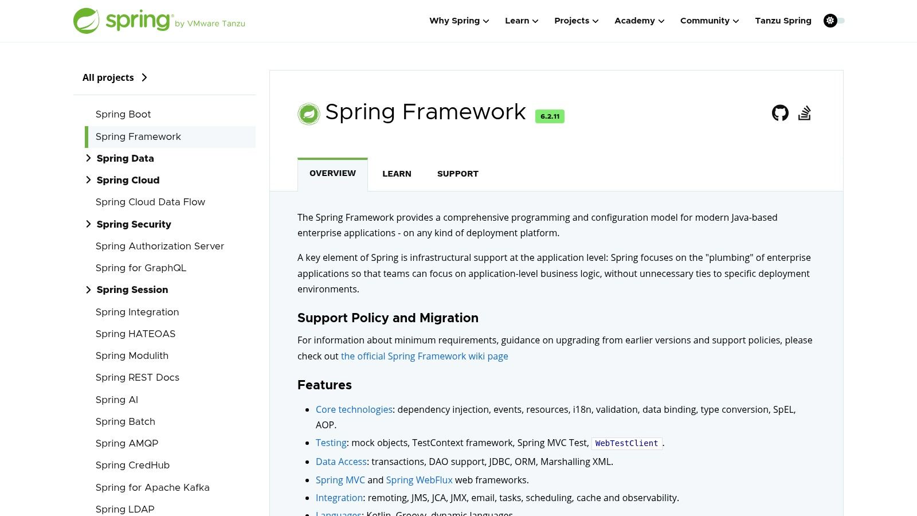This screenshot has height=516, width=917.
Task: Follow the Testing feature link
Action: [331, 443]
